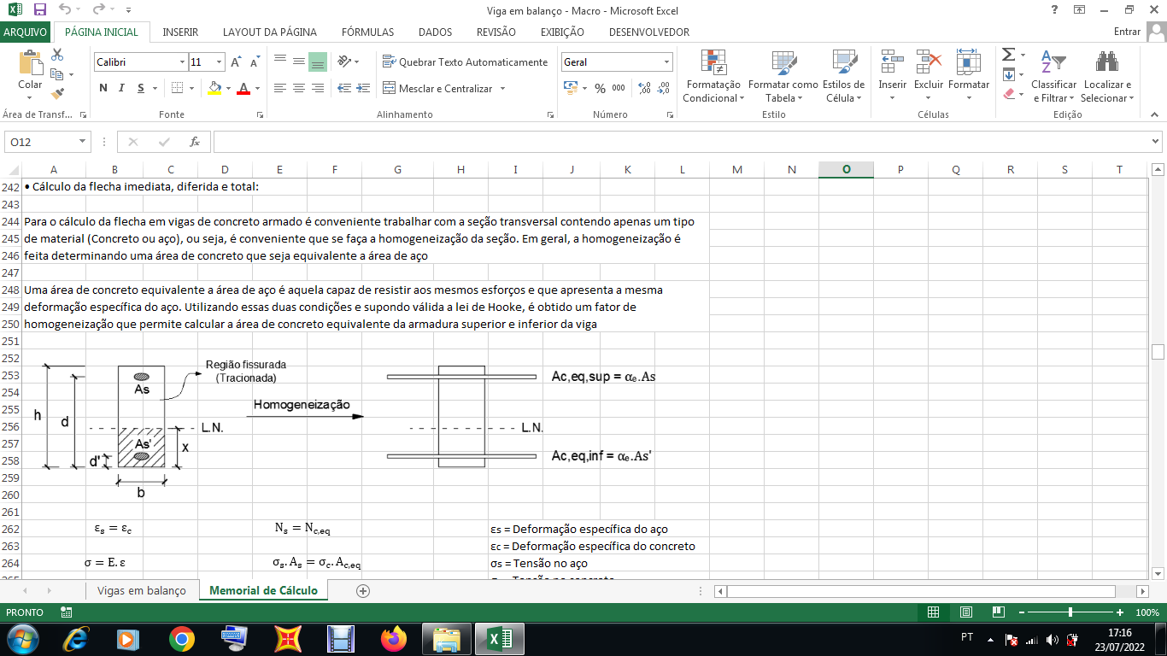This screenshot has height=656, width=1167.
Task: Toggle bold (N) formatting
Action: coord(103,88)
